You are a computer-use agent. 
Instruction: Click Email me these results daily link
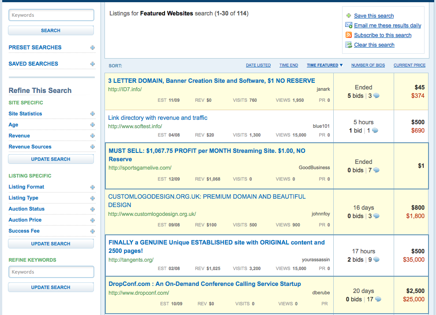pyautogui.click(x=388, y=26)
